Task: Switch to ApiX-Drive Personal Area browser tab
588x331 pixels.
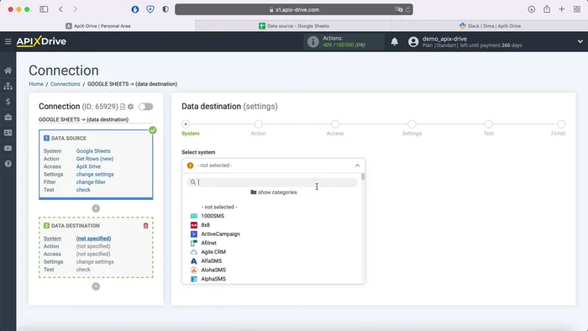Action: click(x=98, y=26)
